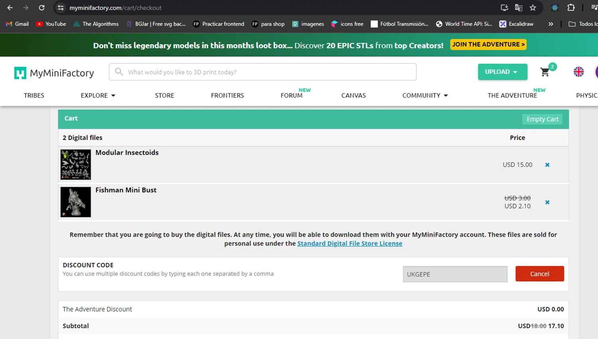Click the search magnifier icon
The image size is (598, 339).
tap(119, 72)
